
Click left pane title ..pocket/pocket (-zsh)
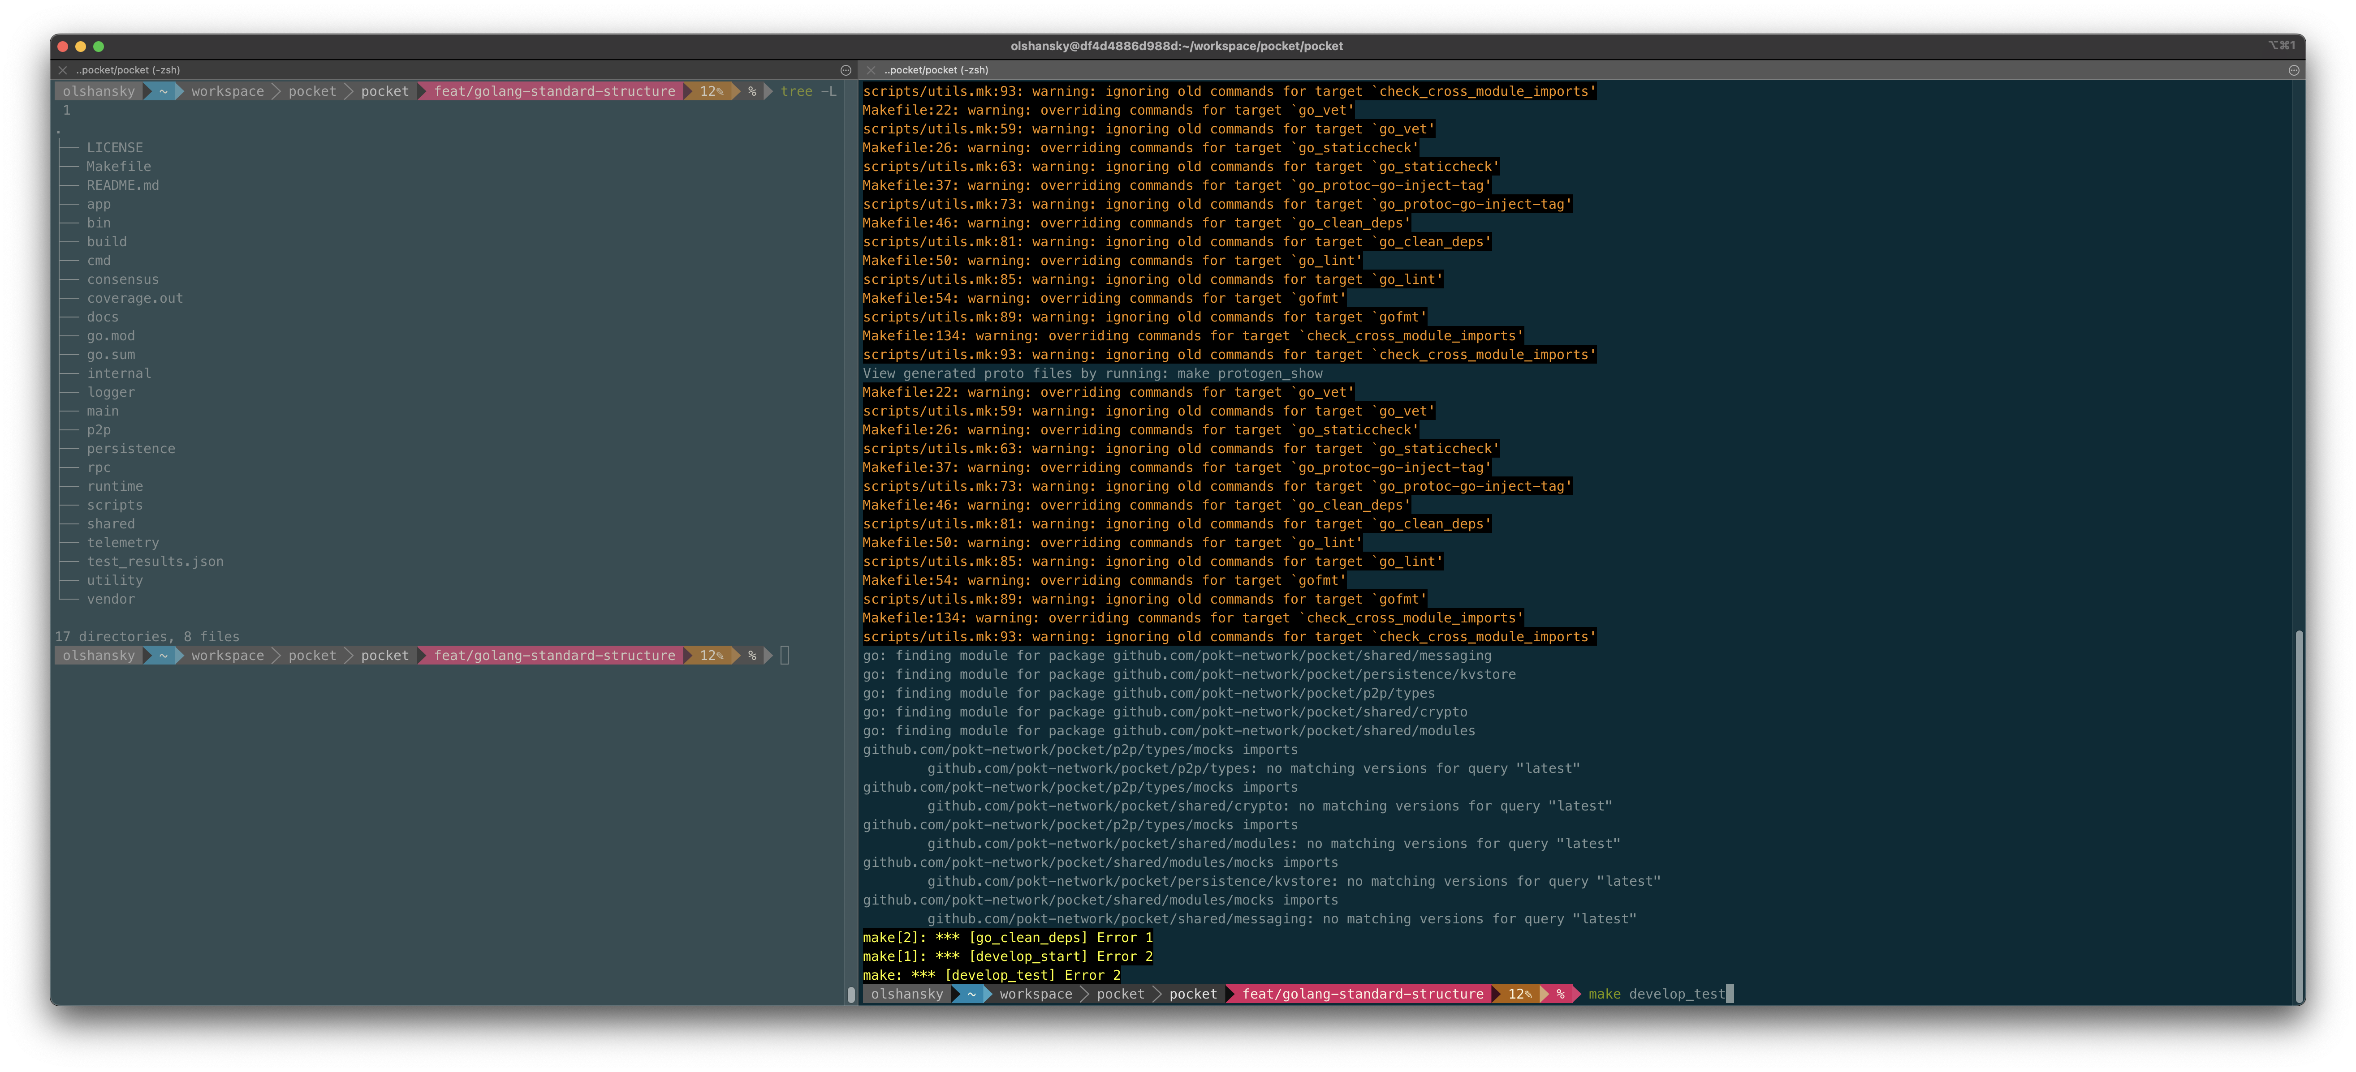(x=128, y=70)
